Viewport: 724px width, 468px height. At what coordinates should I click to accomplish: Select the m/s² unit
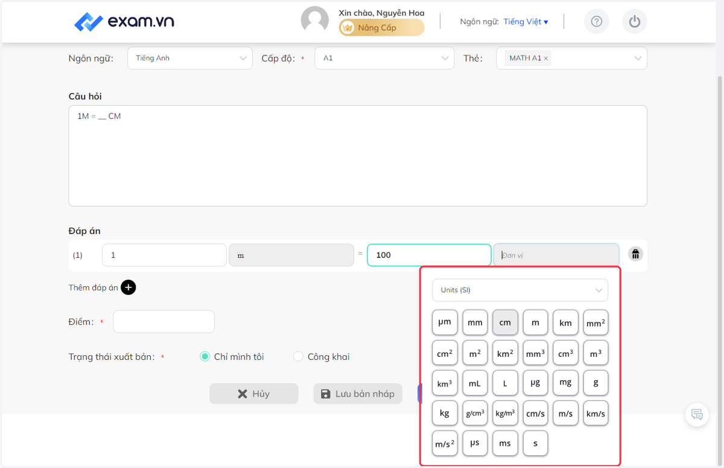pyautogui.click(x=445, y=443)
